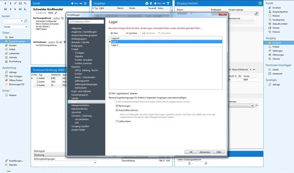
Task: Open the hamburger menu in Kunde header
Action: point(85,3)
